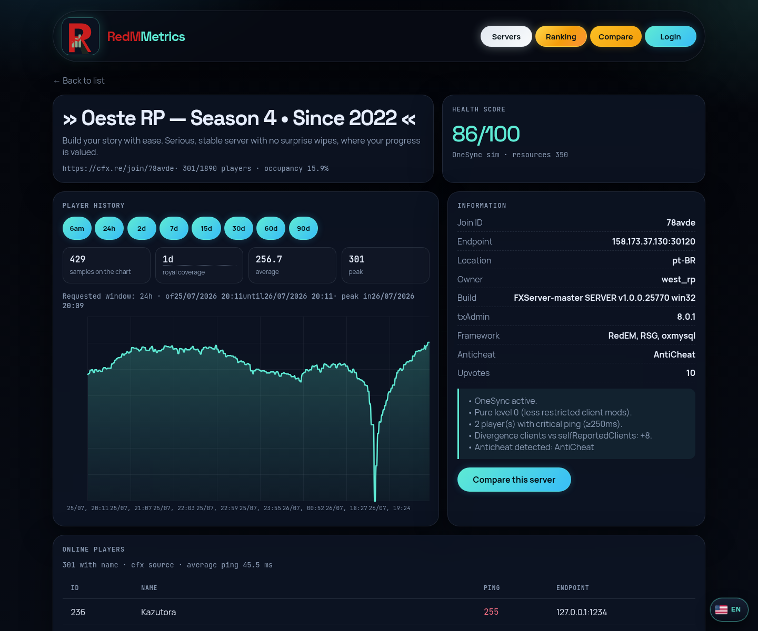Select the 6am history range
Viewport: 758px width, 631px height.
pos(77,228)
